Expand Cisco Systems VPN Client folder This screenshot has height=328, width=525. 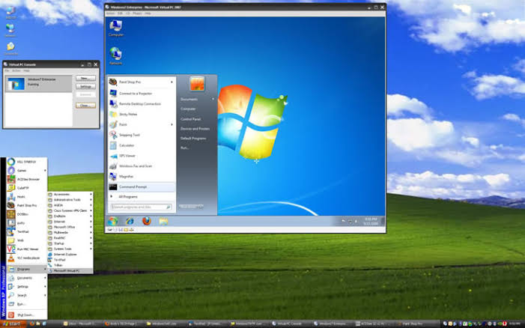tap(70, 211)
